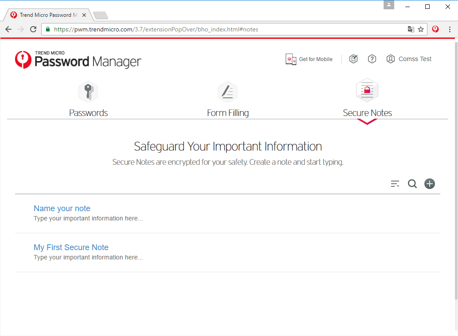Close the Trend Micro Password Manager tab
Image resolution: width=458 pixels, height=336 pixels.
(84, 15)
